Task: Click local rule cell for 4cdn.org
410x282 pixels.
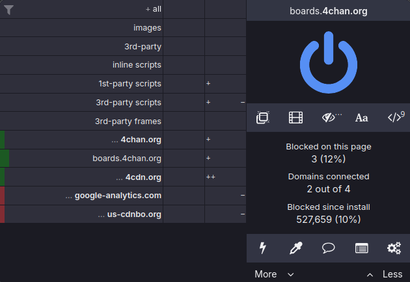Action: (x=225, y=177)
